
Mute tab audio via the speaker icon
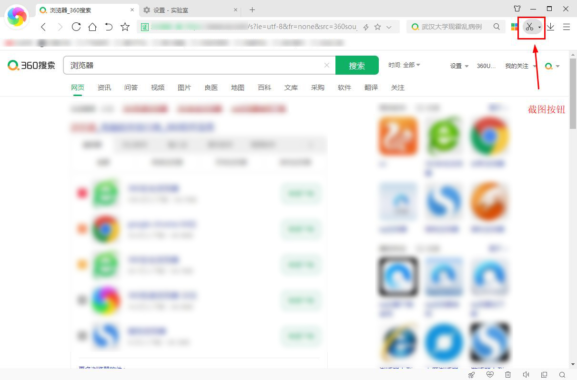pos(526,374)
